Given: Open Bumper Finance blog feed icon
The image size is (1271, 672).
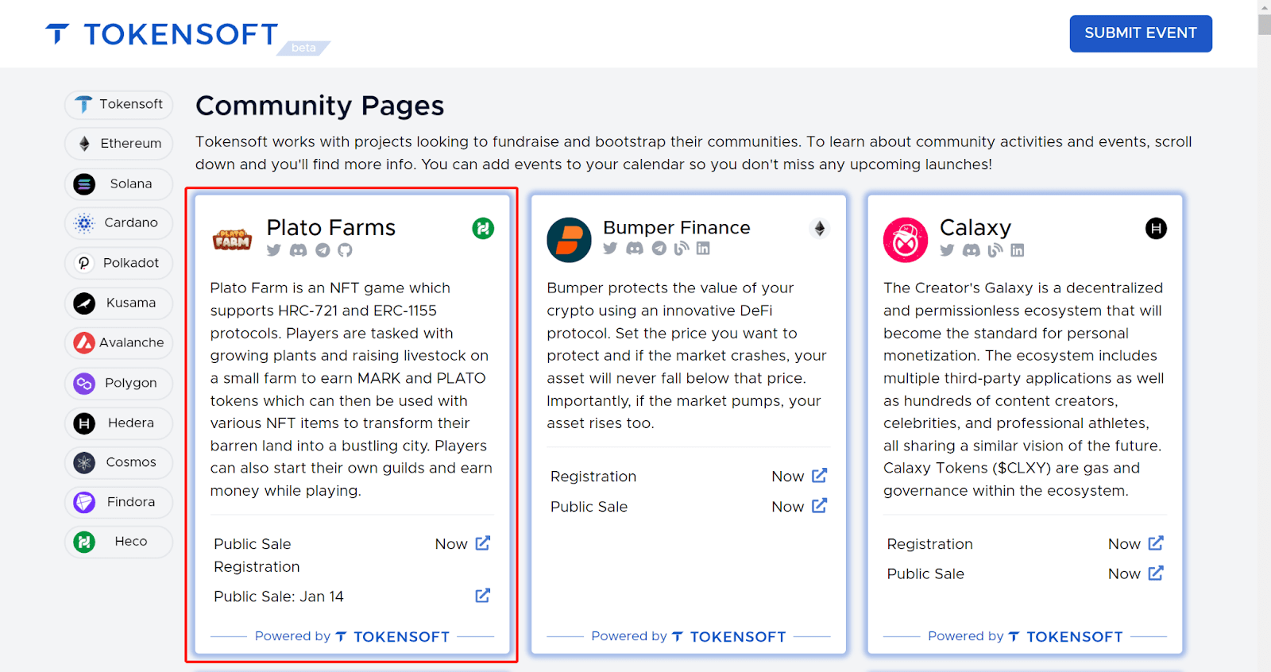Looking at the screenshot, I should coord(682,249).
